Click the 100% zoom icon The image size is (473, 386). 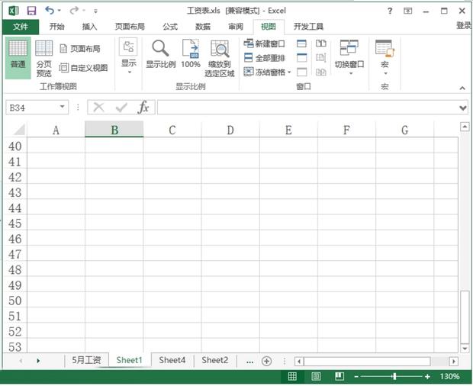190,50
